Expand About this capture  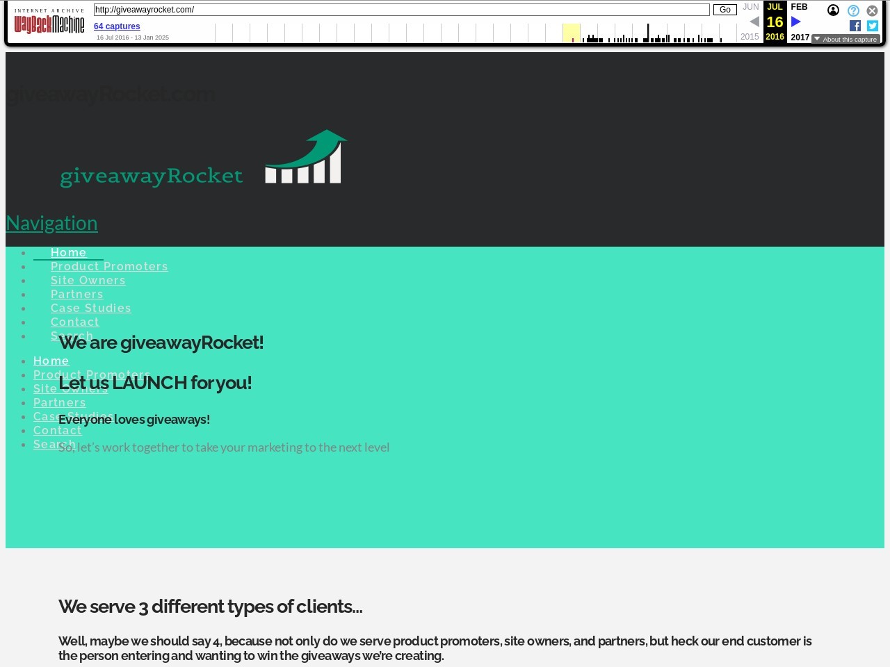click(x=845, y=39)
